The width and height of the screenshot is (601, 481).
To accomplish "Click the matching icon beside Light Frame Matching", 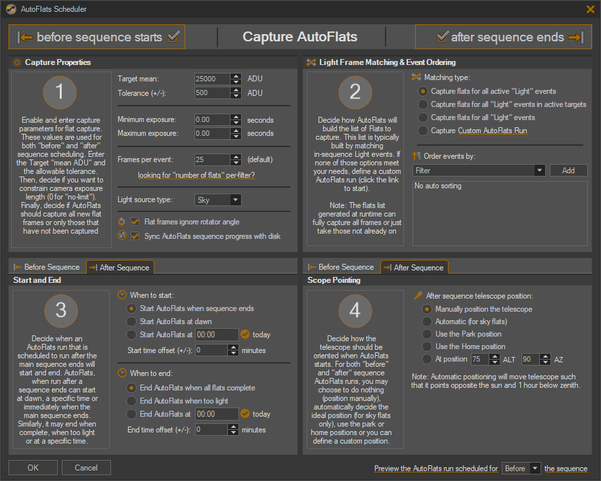I will tap(311, 62).
